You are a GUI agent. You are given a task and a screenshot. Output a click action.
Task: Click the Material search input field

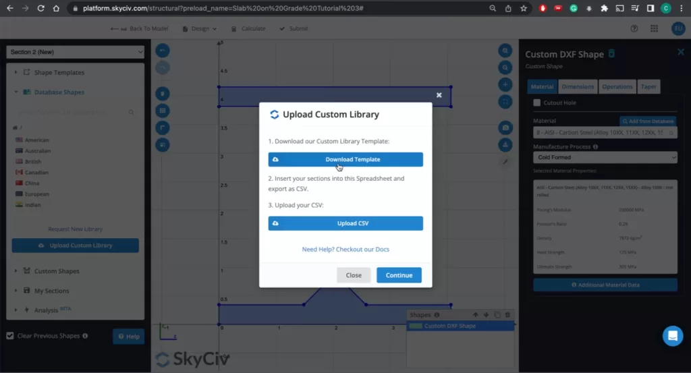tap(605, 133)
